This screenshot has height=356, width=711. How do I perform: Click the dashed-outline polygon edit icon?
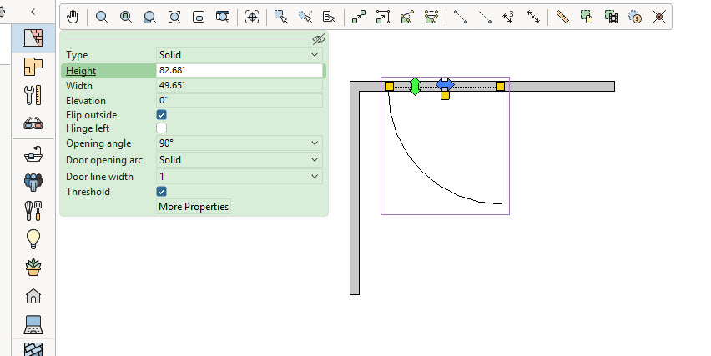[x=431, y=17]
